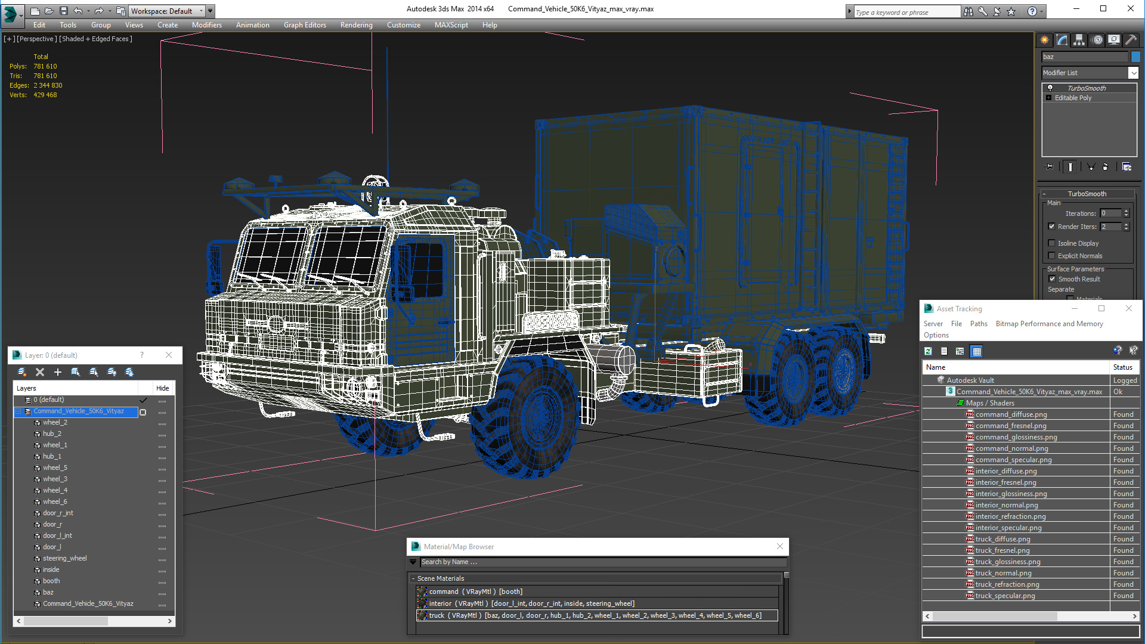
Task: Expand Editable Poly sub-objects plus
Action: tap(1048, 98)
